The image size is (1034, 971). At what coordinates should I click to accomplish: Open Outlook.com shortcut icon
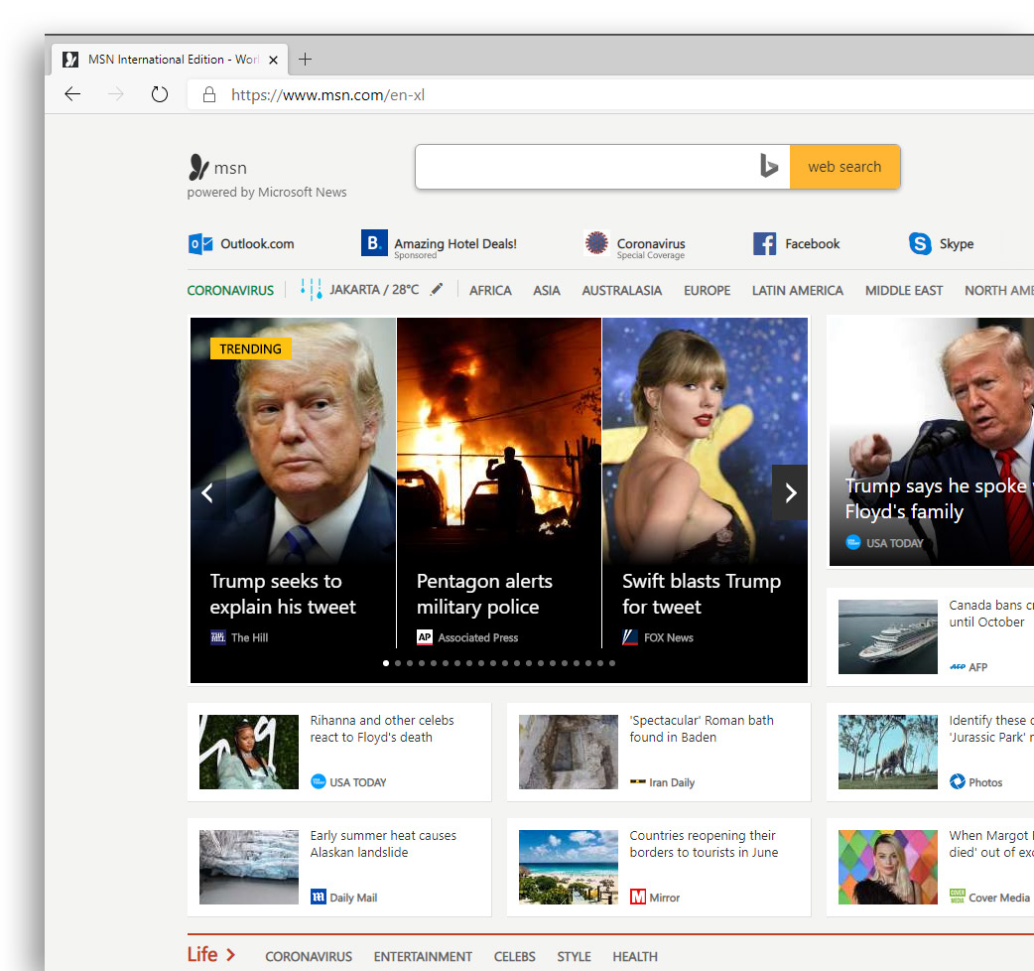click(x=200, y=244)
